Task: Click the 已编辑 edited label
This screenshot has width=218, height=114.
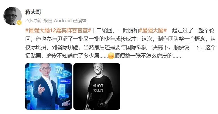Action: (x=80, y=20)
